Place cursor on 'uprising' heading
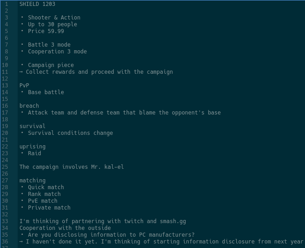 (33, 147)
